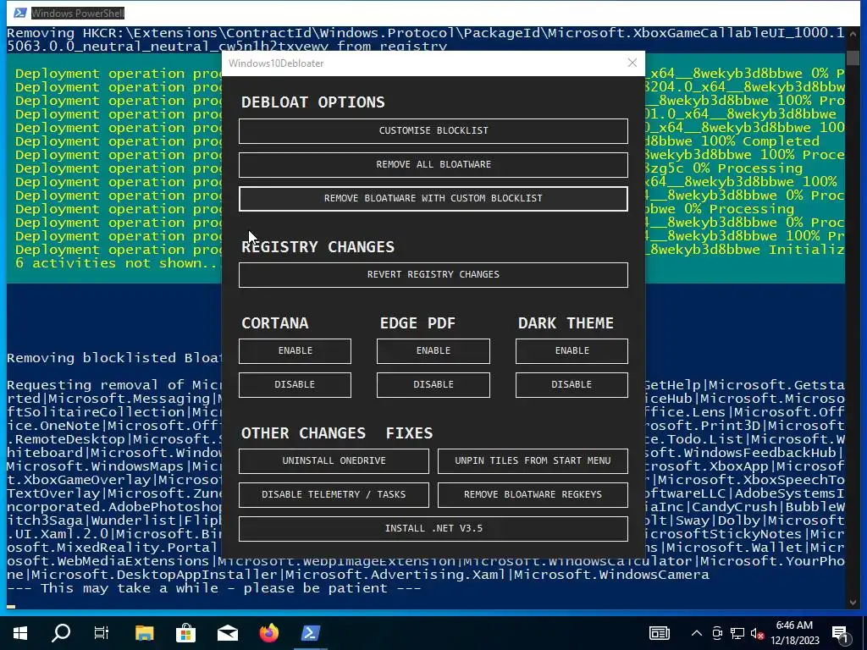Enable Edge PDF

point(433,351)
